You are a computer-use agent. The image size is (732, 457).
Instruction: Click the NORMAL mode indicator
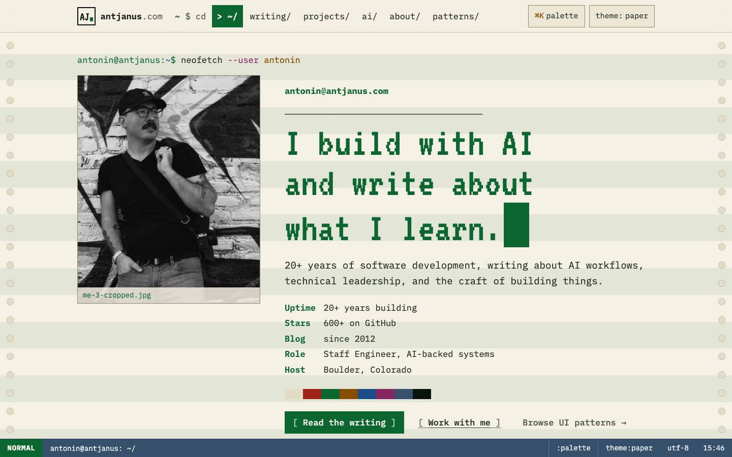pos(21,448)
